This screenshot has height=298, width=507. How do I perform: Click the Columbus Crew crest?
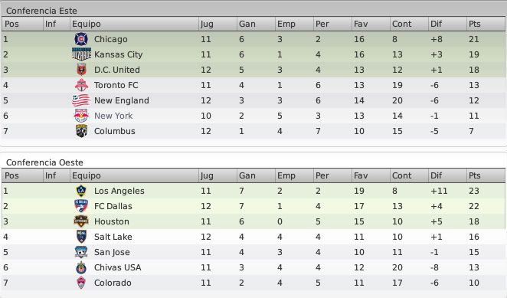[81, 131]
